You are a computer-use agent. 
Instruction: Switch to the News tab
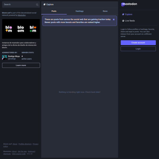coord(105,11)
